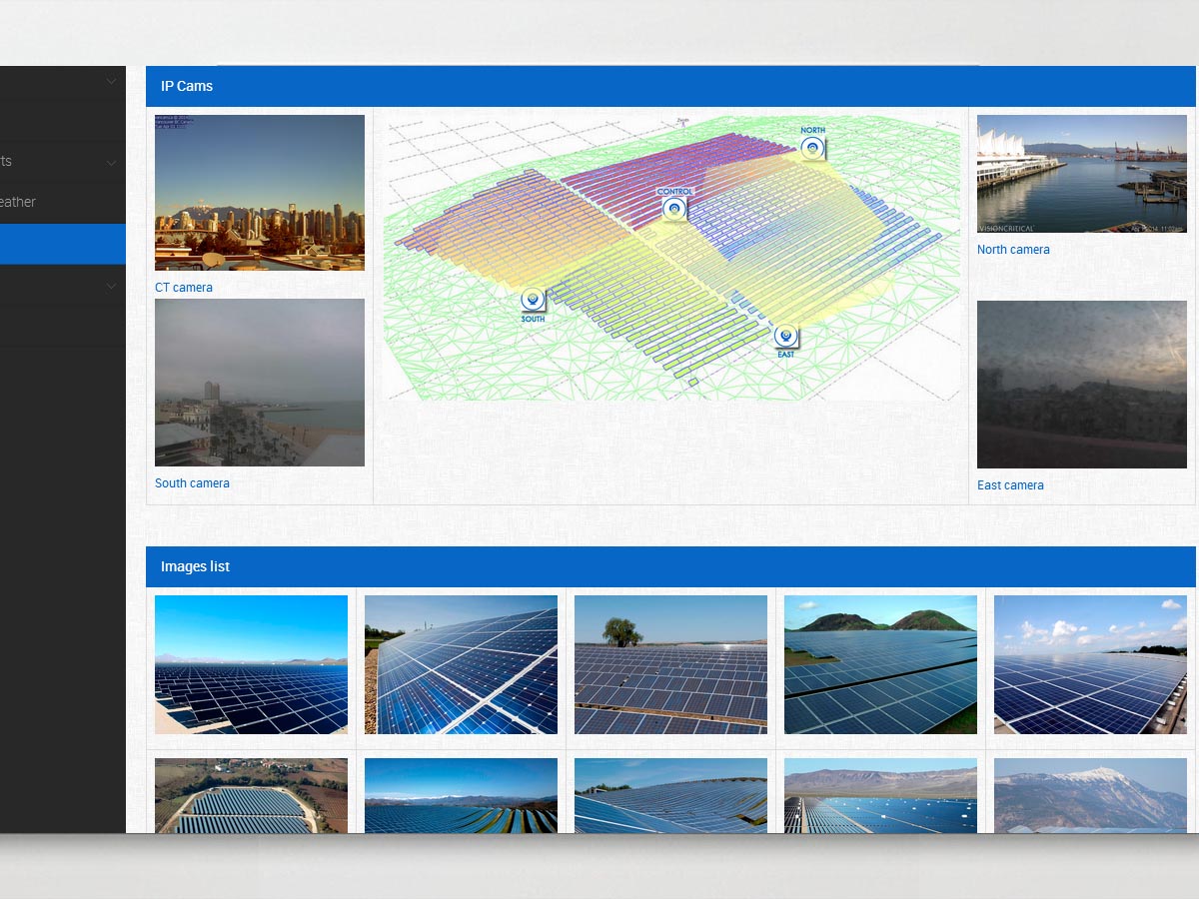The width and height of the screenshot is (1199, 899).
Task: Select the CONTROL camera marker on map
Action: click(675, 208)
